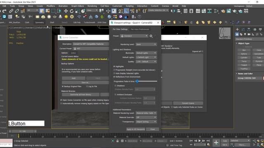This screenshot has width=264, height=148.
Task: Open the Tools menu
Action: (12, 6)
